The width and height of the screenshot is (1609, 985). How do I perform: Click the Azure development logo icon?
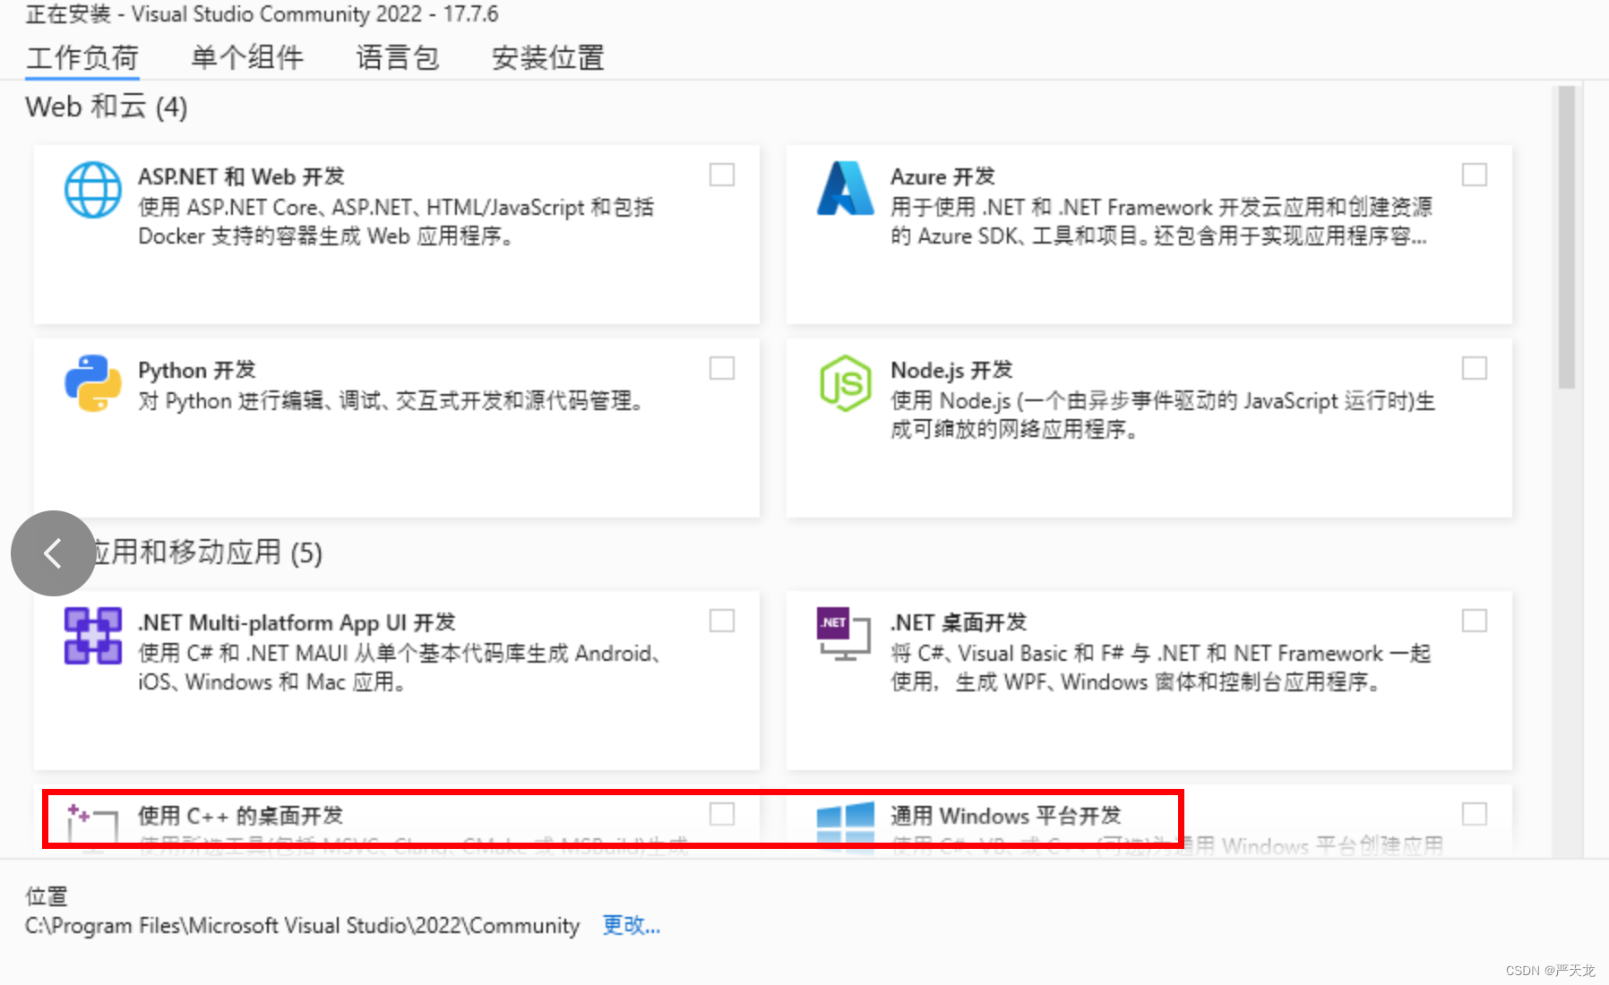tap(845, 188)
